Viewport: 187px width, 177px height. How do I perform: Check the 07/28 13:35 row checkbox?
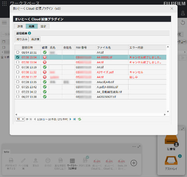[18, 82]
